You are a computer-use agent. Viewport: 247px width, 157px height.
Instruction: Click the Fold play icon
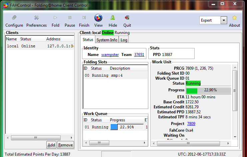pos(55,18)
